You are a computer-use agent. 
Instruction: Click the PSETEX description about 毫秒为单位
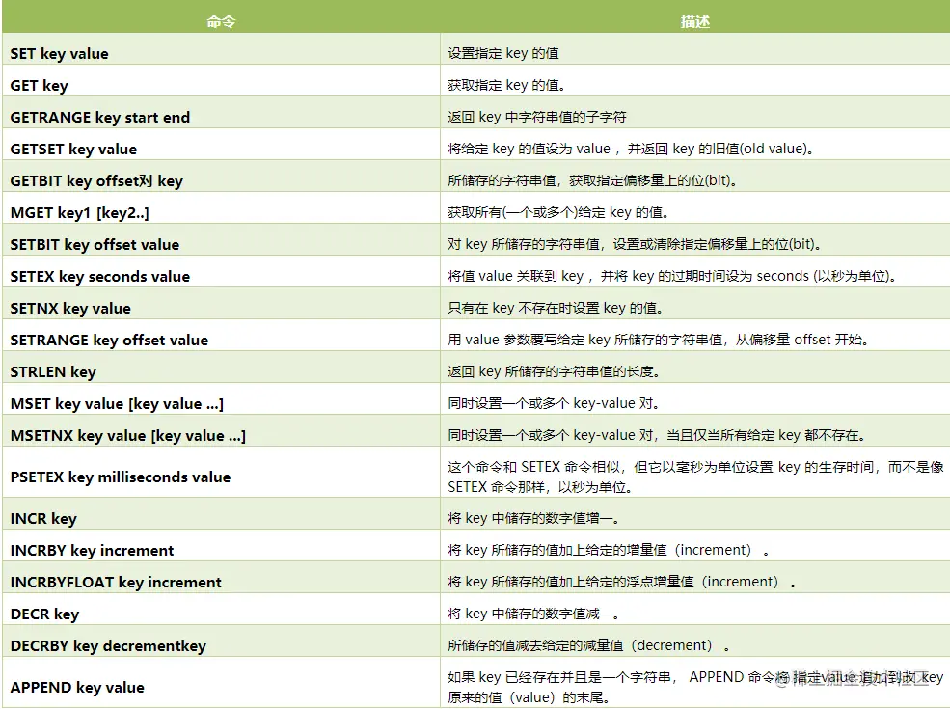click(x=695, y=477)
